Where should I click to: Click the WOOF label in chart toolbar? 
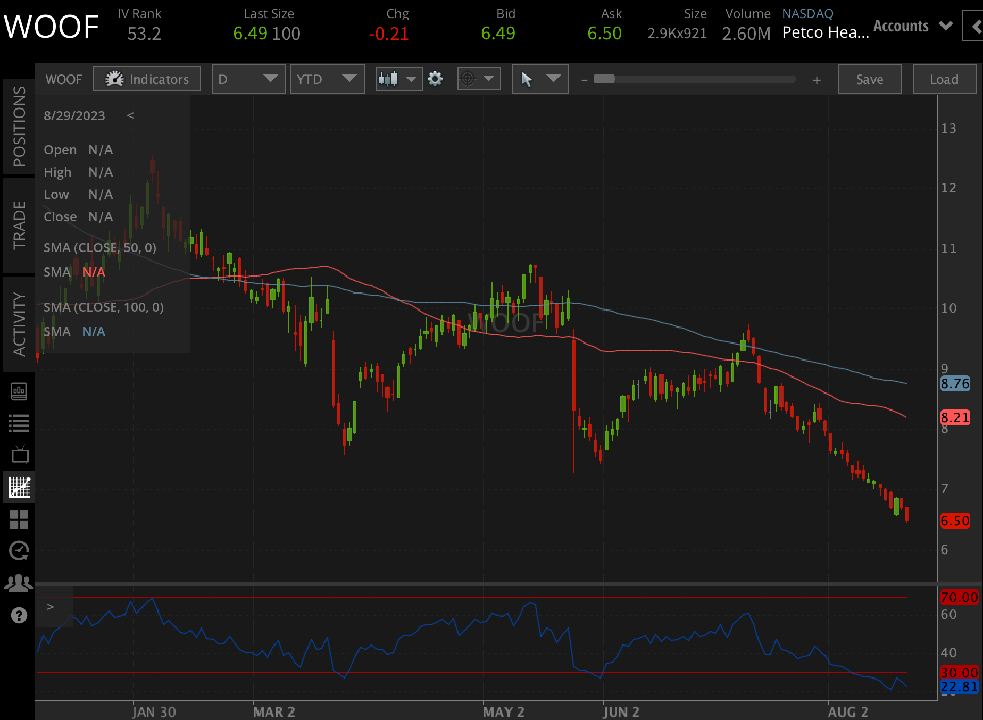pyautogui.click(x=64, y=79)
